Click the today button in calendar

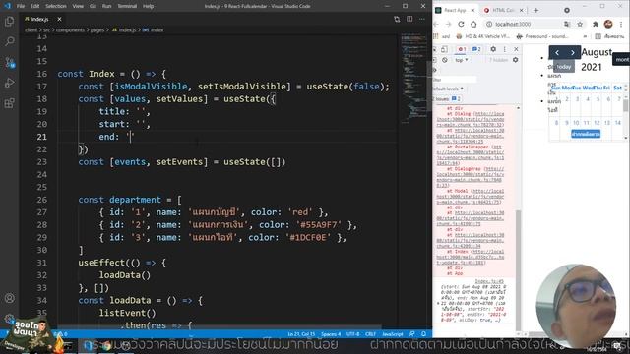[x=564, y=67]
